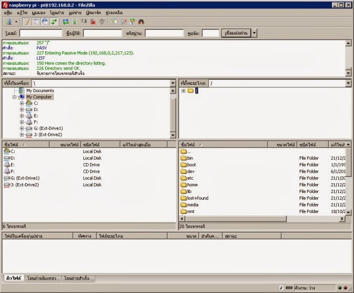Click the password input field

click(x=164, y=33)
